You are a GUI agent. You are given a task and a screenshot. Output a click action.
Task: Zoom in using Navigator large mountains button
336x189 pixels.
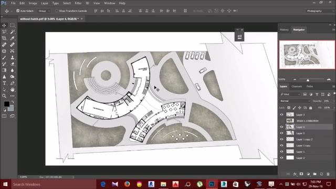coord(329,79)
